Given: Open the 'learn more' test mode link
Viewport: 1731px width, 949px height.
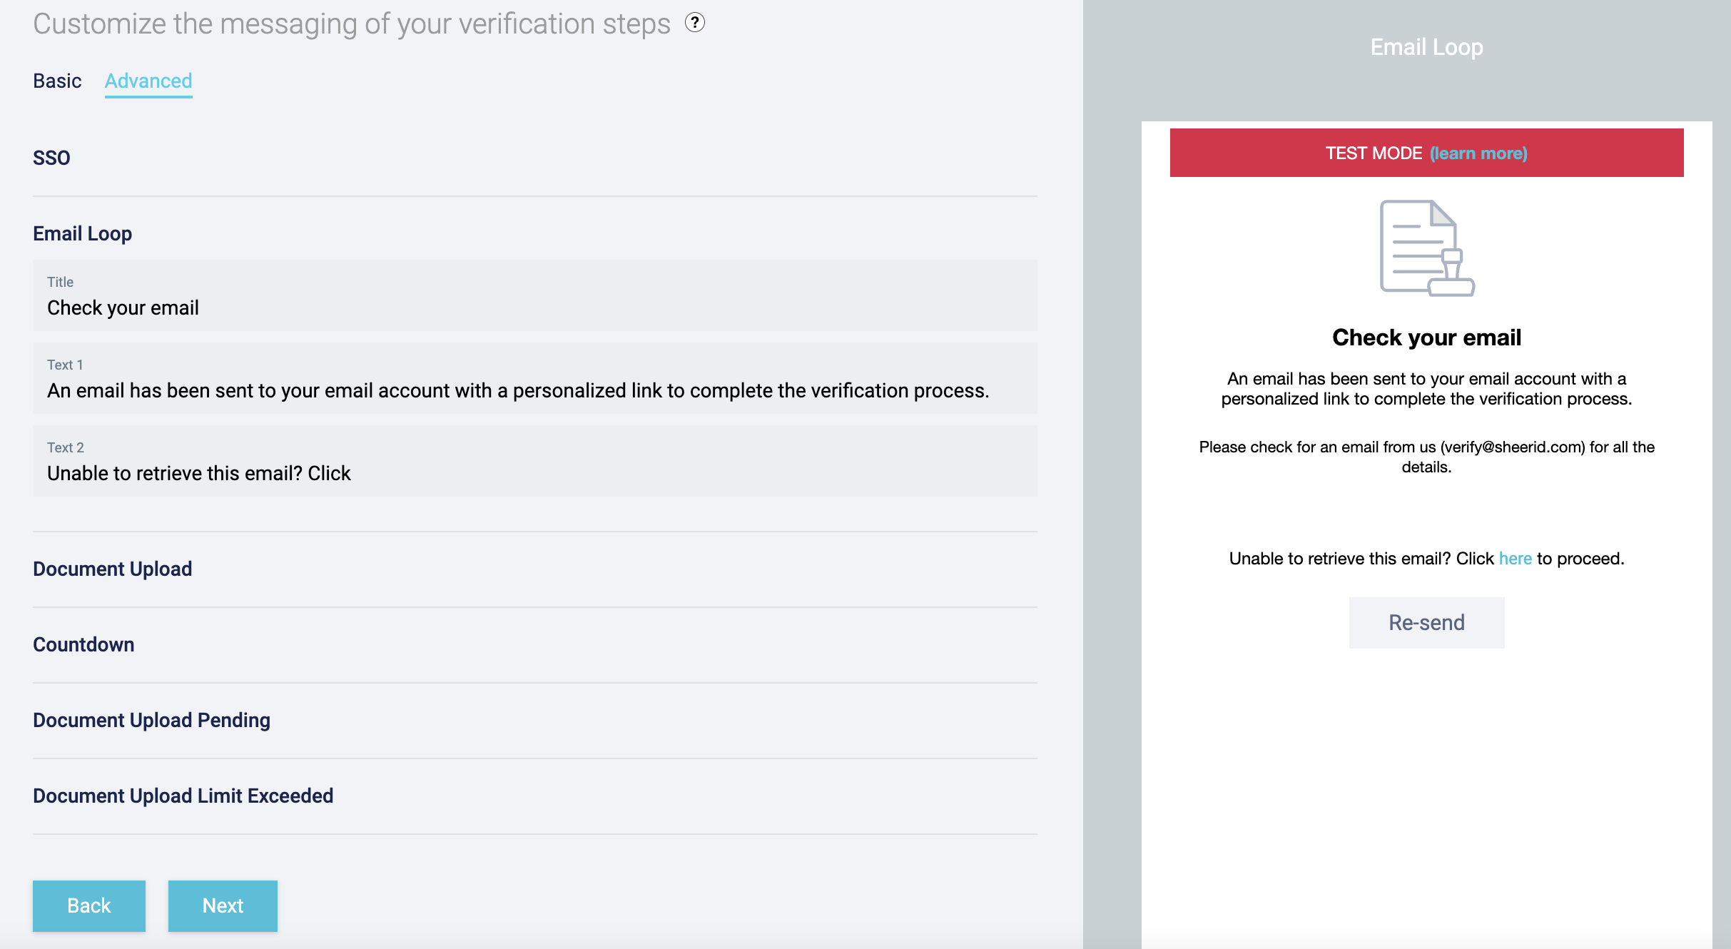Looking at the screenshot, I should tap(1478, 153).
